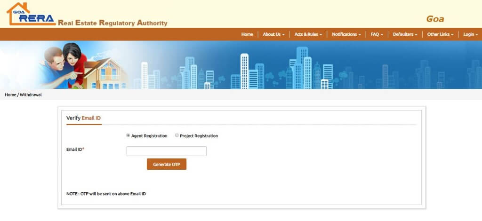
Task: Click the Withdrawal breadcrumb item
Action: click(x=31, y=95)
